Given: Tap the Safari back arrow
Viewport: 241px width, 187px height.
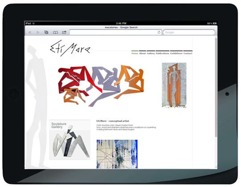Looking at the screenshot, I should point(30,32).
